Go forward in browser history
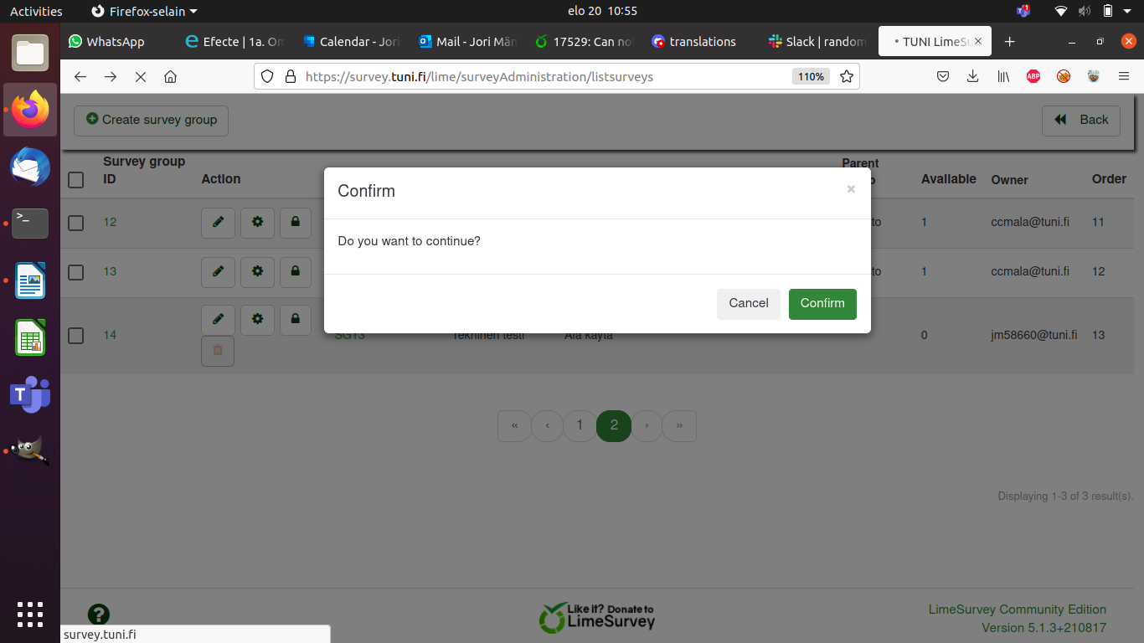This screenshot has height=643, width=1144. [x=111, y=77]
